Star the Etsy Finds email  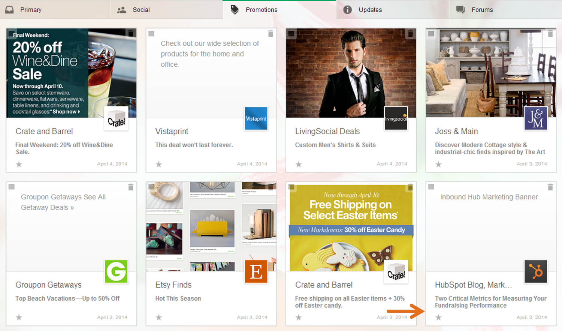[159, 318]
